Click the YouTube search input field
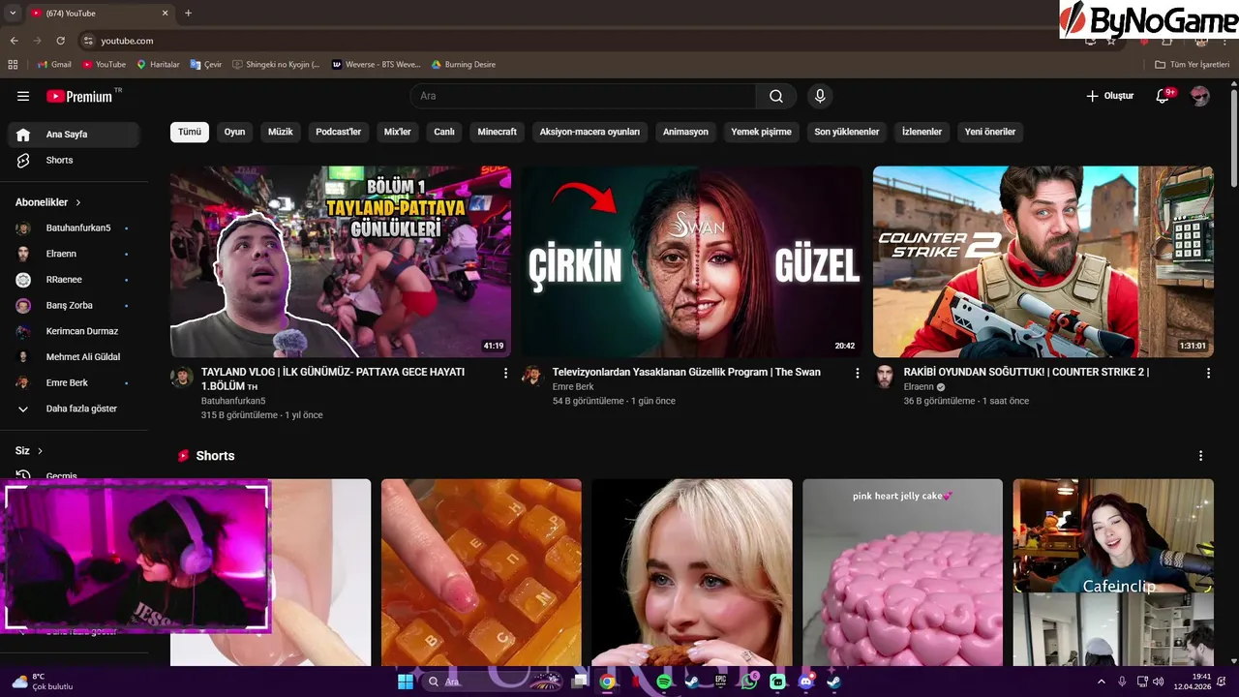This screenshot has width=1239, height=697. pos(583,96)
